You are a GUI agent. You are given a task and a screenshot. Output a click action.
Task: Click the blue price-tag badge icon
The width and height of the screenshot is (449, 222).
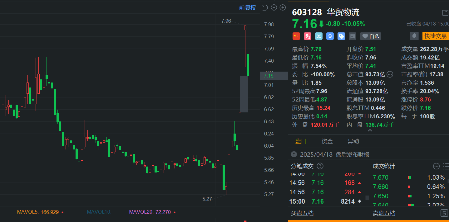pyautogui.click(x=341, y=36)
